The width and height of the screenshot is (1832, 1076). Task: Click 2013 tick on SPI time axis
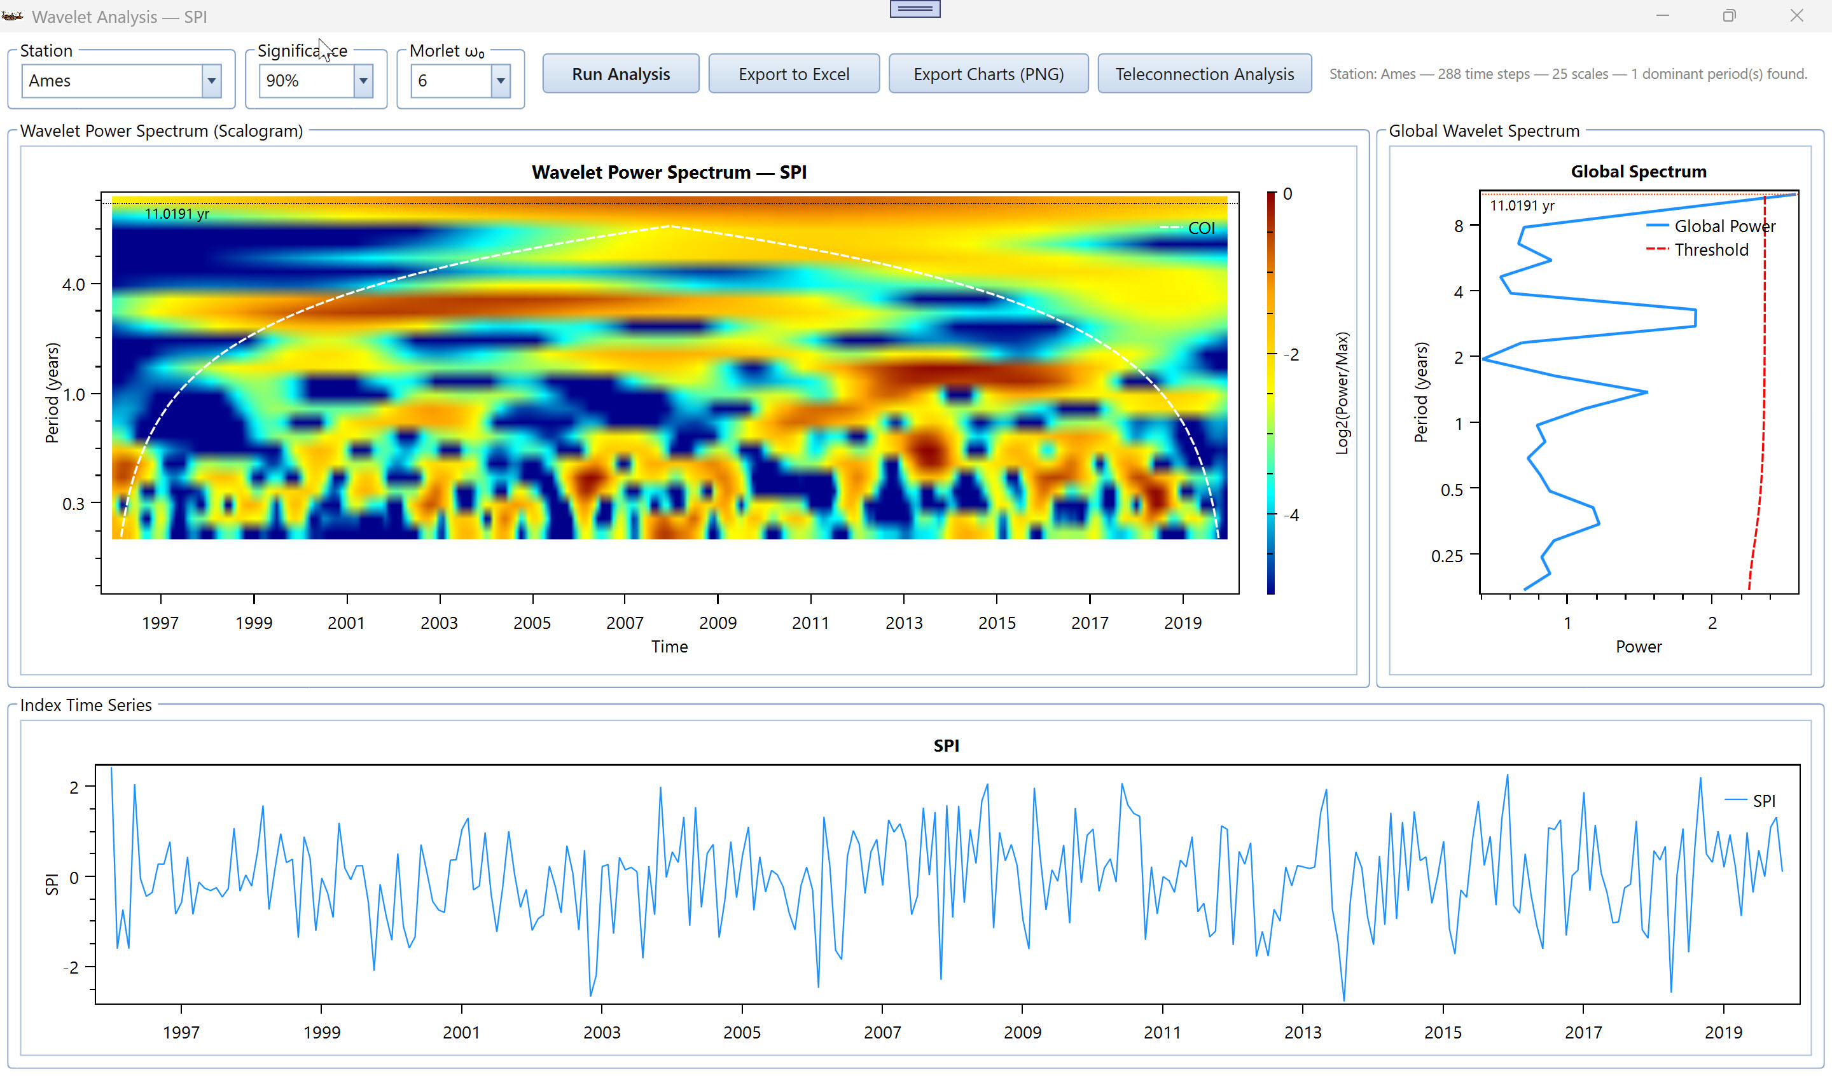[x=1302, y=1032]
